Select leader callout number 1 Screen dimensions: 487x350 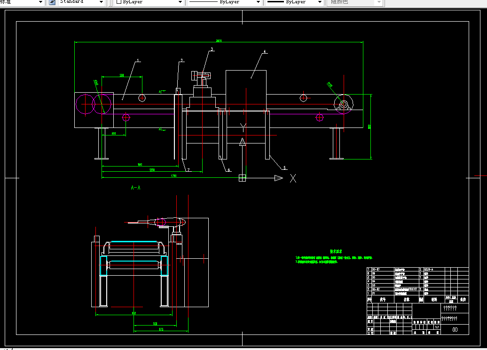point(138,61)
